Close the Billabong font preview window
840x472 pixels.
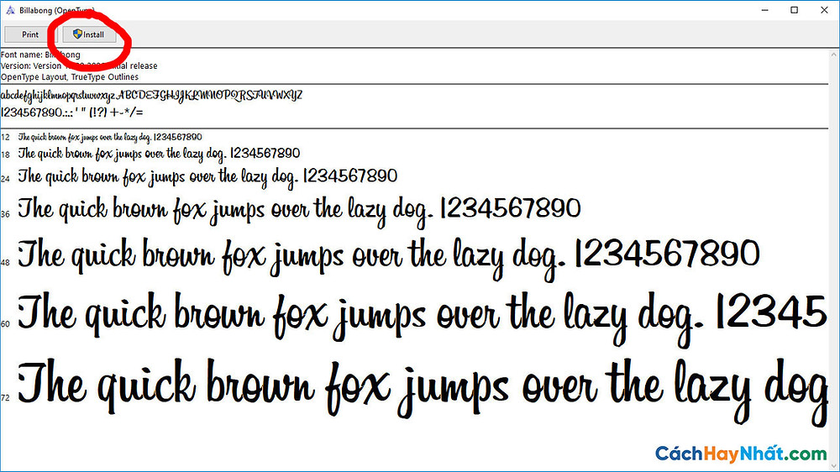[x=825, y=10]
